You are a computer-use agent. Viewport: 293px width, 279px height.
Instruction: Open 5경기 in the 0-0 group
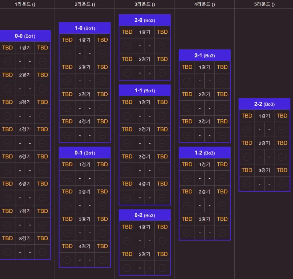click(x=25, y=156)
